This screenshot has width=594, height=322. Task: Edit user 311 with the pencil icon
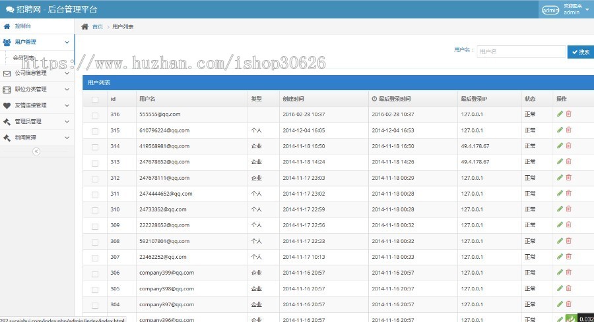(560, 193)
